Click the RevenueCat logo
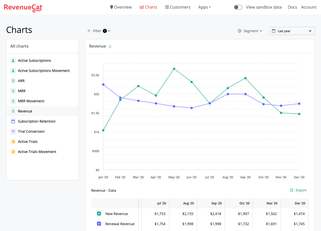 point(23,7)
